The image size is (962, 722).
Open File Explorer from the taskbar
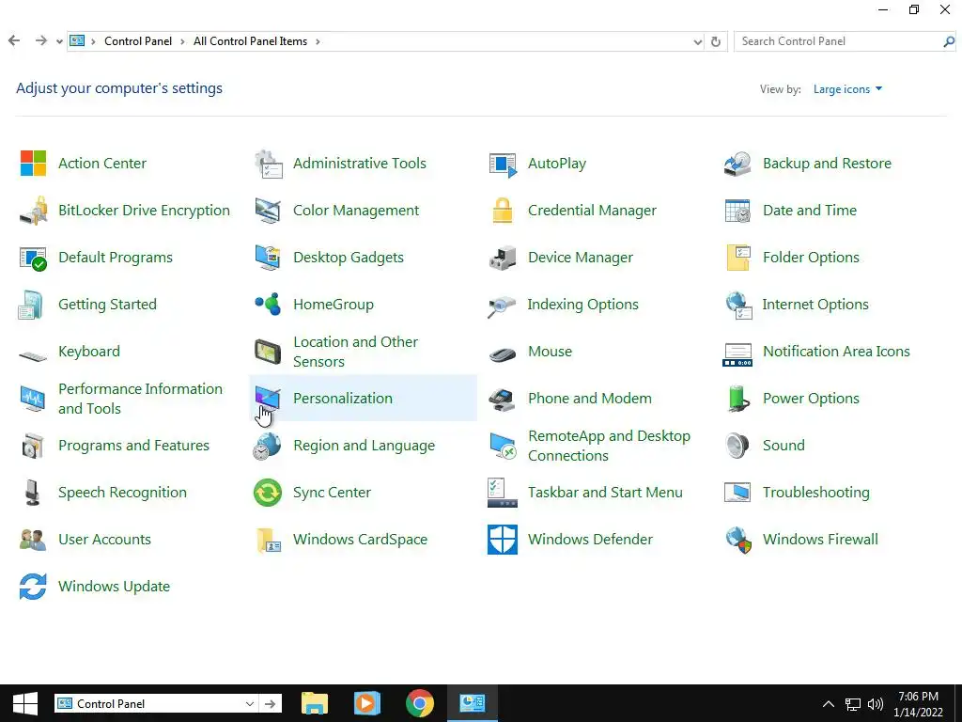click(315, 703)
